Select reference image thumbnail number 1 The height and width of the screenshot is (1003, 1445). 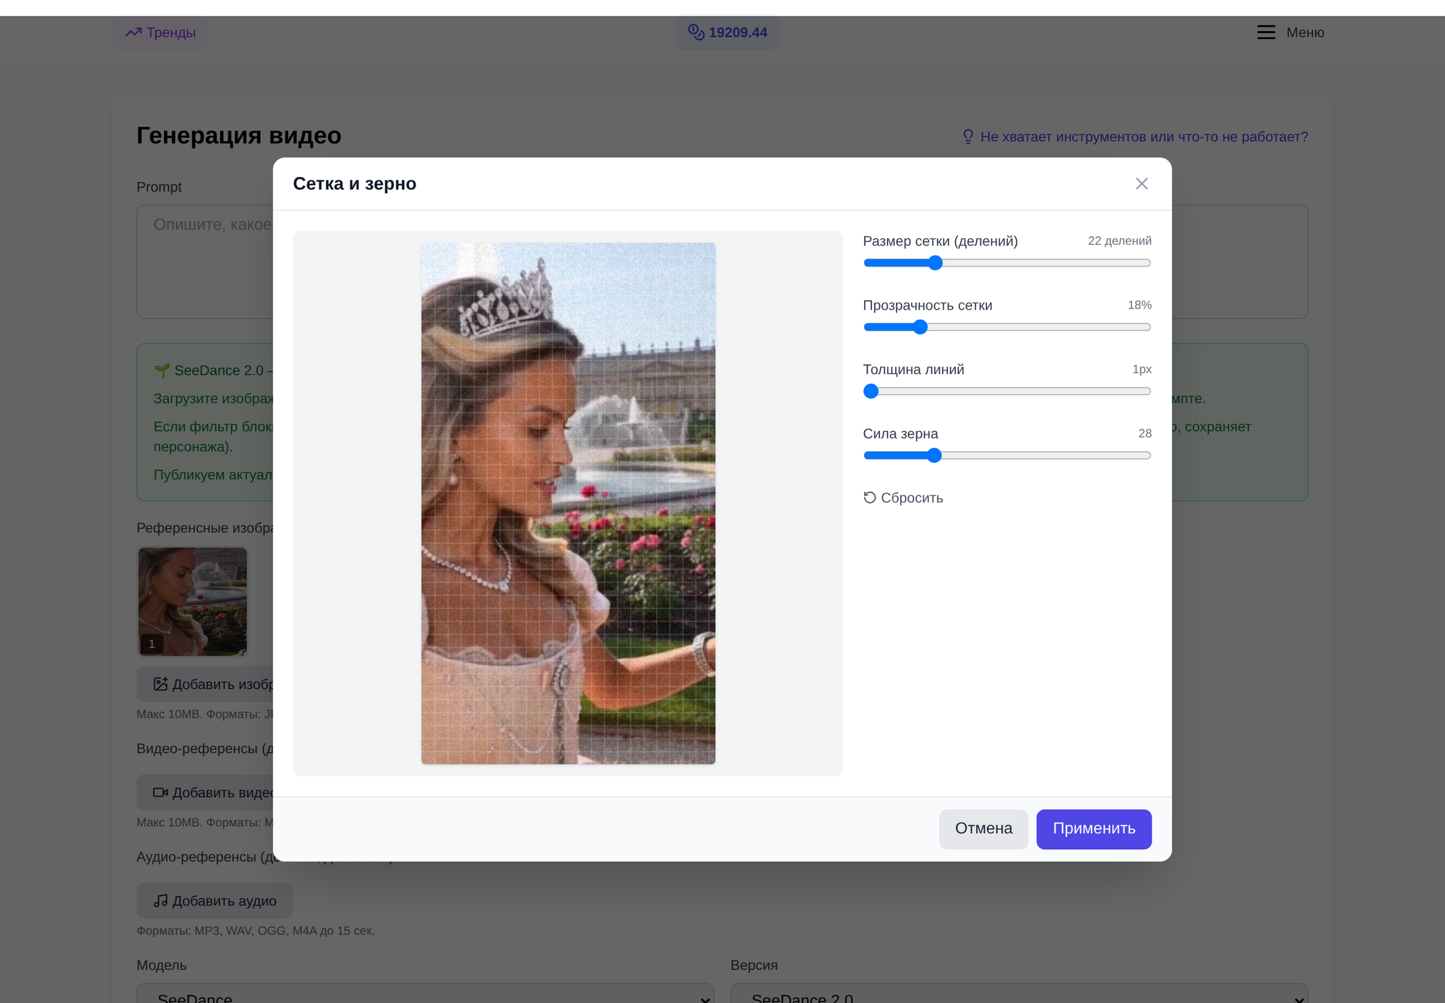pyautogui.click(x=193, y=602)
